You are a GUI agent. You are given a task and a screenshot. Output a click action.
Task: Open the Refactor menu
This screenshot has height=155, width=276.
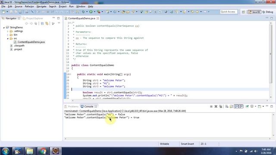coord(29,6)
